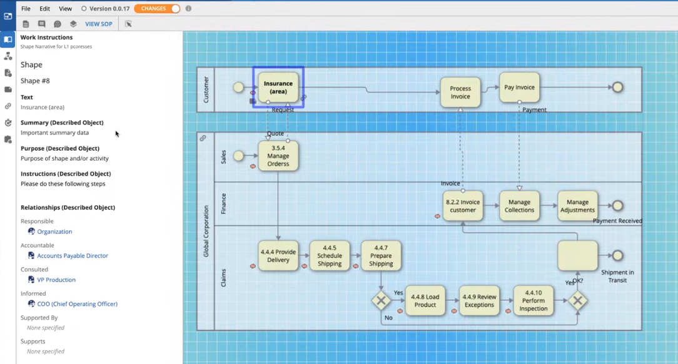This screenshot has width=678, height=364.
Task: Toggle the orange CHANGES switch off
Action: 157,9
